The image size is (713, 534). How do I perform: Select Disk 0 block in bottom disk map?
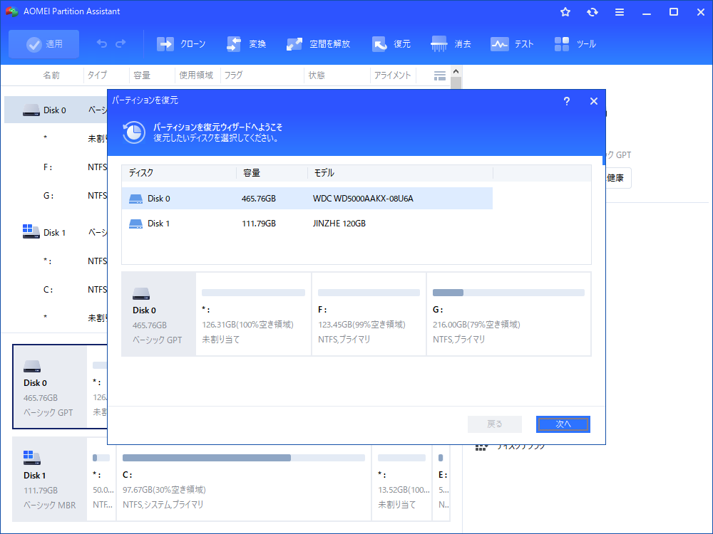click(x=50, y=387)
